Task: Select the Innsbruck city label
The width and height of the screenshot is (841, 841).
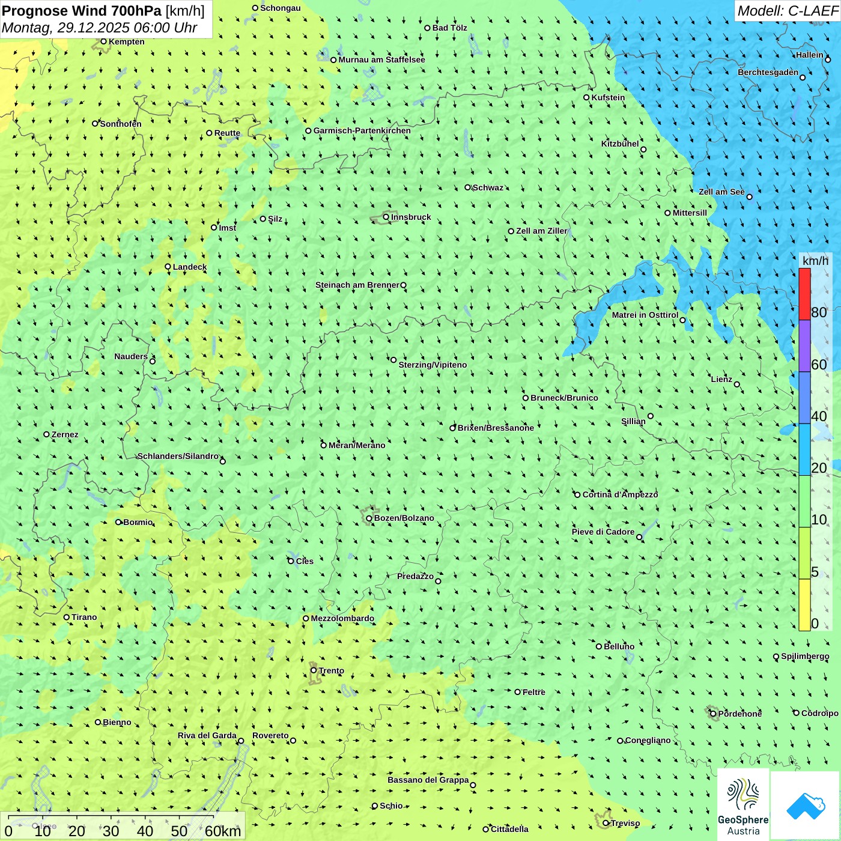Action: click(411, 217)
